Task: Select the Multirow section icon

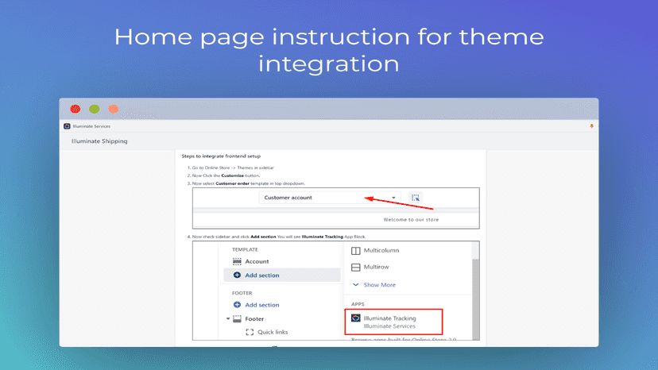Action: [355, 268]
